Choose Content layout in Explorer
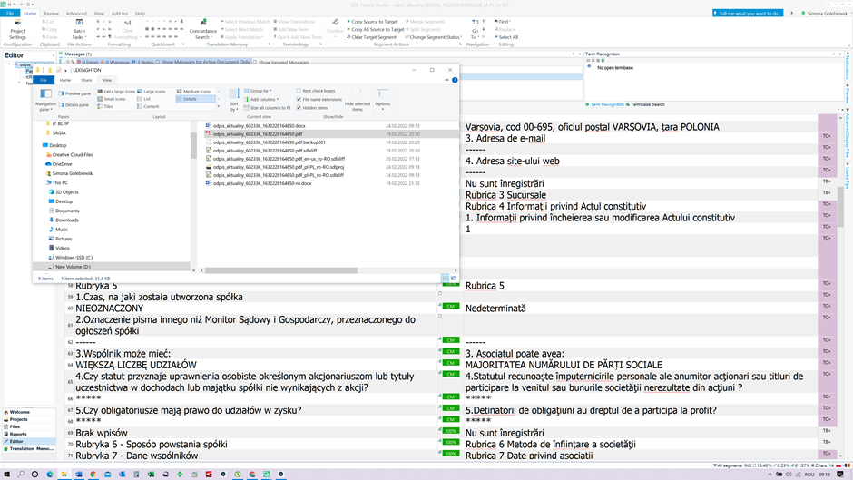Viewport: 853px width, 480px height. click(x=149, y=107)
